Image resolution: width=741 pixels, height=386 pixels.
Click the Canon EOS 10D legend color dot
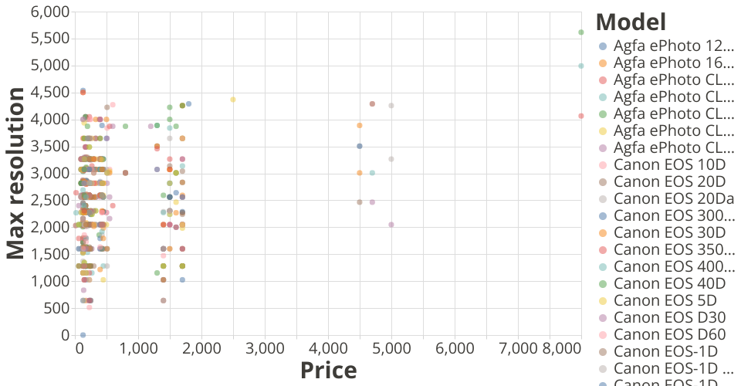[x=603, y=165]
